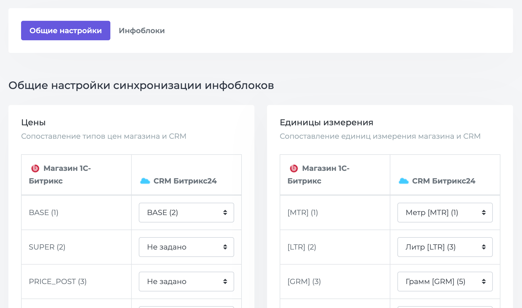522x308 pixels.
Task: Select the SUPER (2) price row label
Action: tap(47, 247)
